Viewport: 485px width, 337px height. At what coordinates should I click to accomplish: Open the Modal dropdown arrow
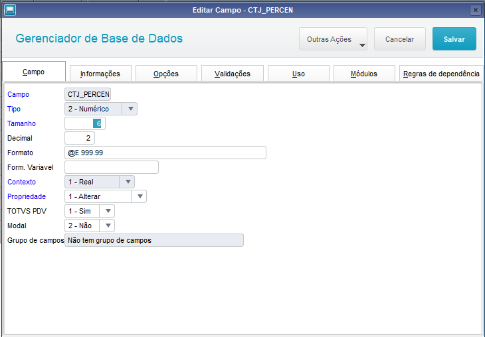[108, 226]
